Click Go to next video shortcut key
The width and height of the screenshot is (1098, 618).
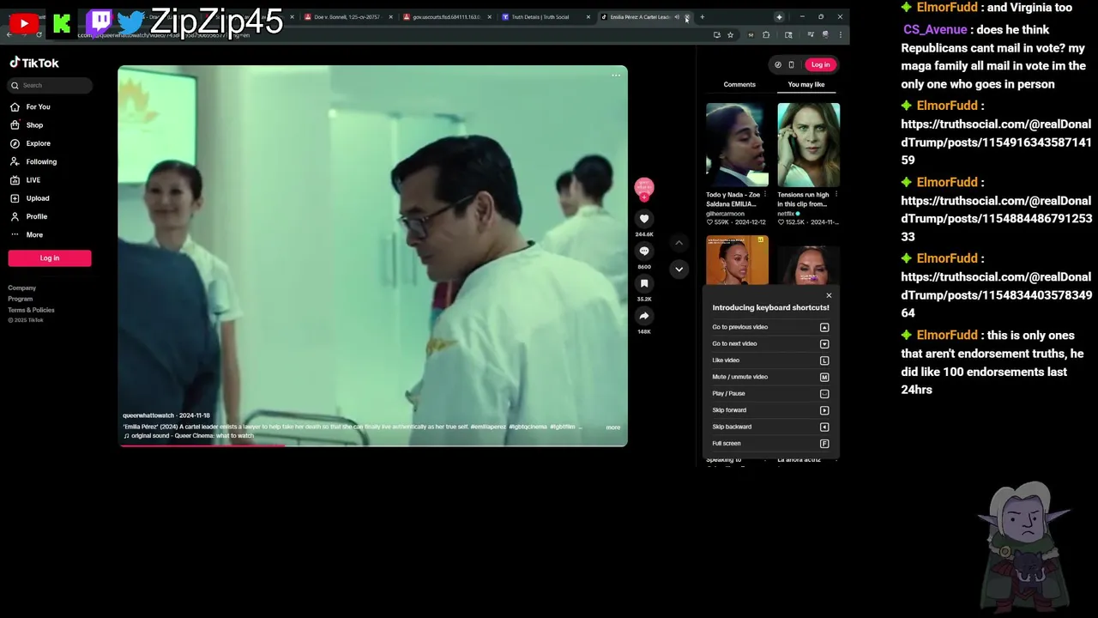(x=824, y=343)
